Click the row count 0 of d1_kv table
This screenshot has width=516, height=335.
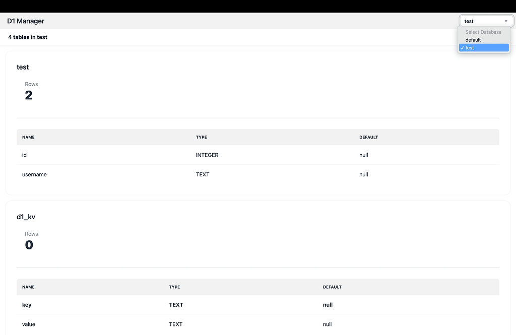(29, 245)
